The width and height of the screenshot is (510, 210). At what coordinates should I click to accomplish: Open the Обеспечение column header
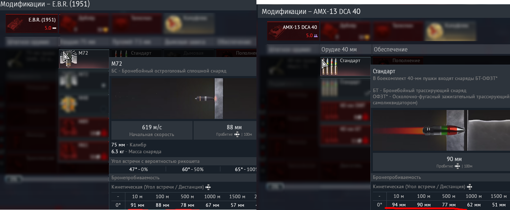pyautogui.click(x=390, y=50)
